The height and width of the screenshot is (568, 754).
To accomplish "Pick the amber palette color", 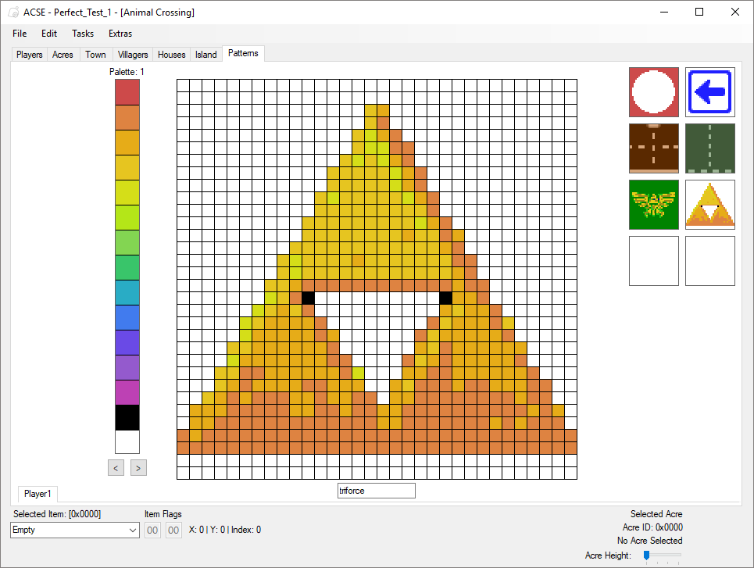I will click(127, 142).
